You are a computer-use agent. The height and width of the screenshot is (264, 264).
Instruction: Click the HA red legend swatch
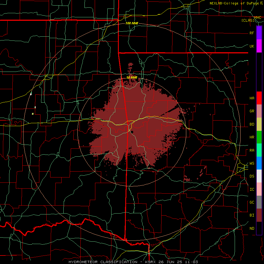point(259,98)
